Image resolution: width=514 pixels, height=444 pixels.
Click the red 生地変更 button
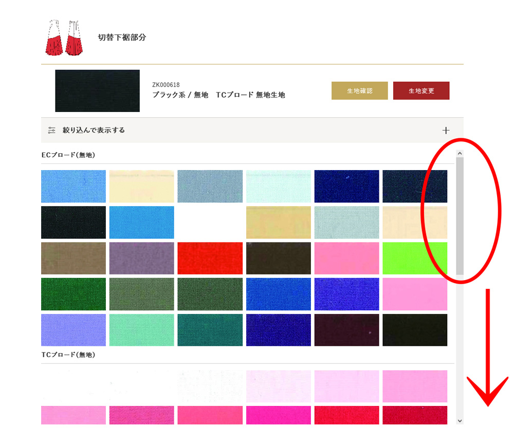pos(421,91)
